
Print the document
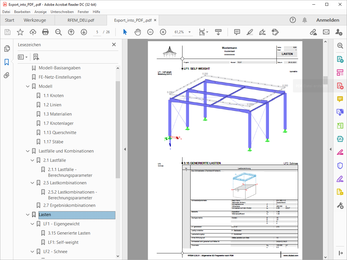(x=45, y=32)
